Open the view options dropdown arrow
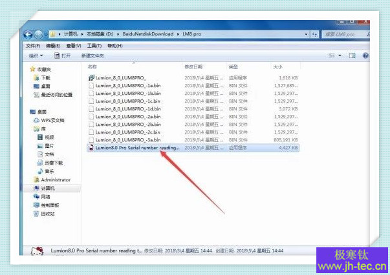This screenshot has width=390, height=275. click(x=340, y=56)
